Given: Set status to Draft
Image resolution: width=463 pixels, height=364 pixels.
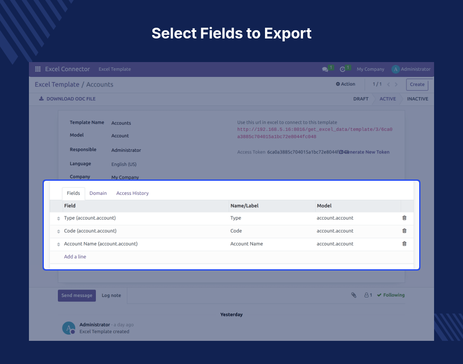Looking at the screenshot, I should [361, 99].
